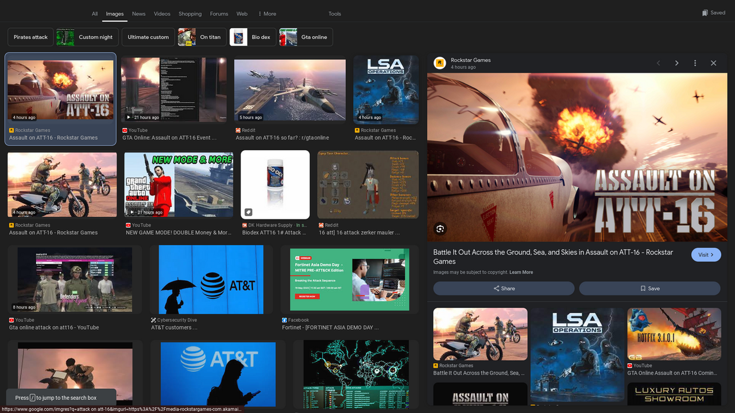Open the Saved bookmark icon
735x413 pixels.
(x=705, y=13)
